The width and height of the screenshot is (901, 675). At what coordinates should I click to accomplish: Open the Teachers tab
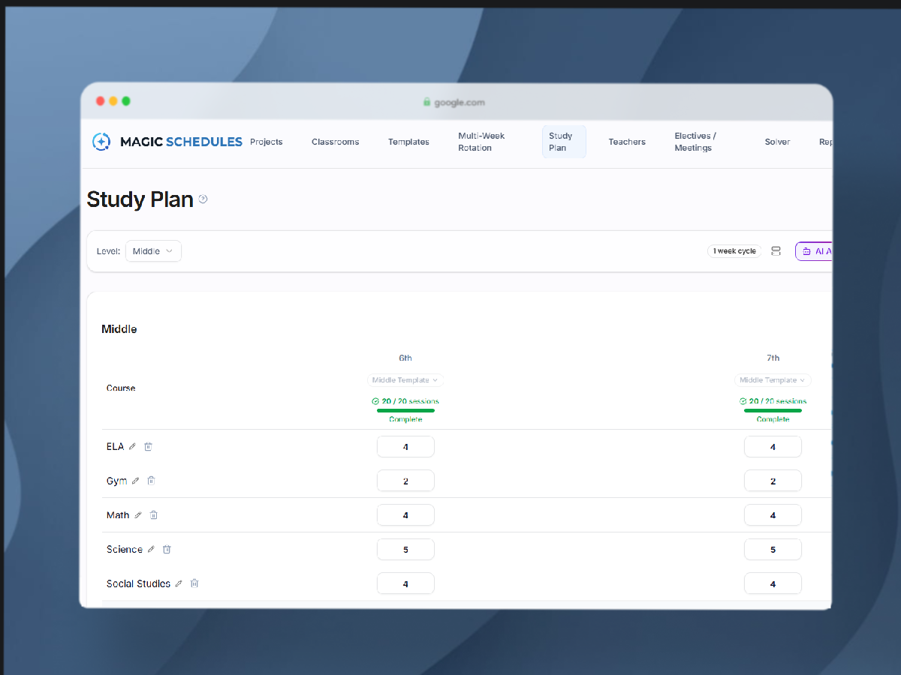(627, 142)
